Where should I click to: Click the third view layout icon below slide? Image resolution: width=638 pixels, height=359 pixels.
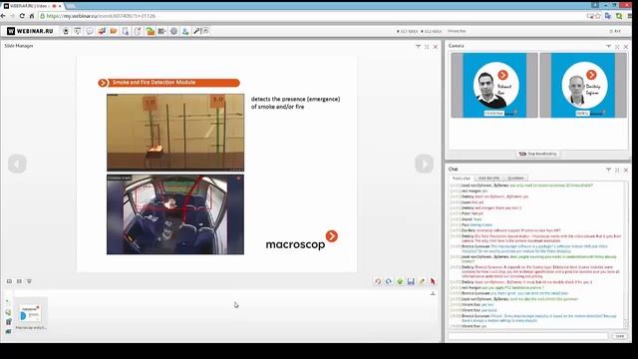point(29,281)
